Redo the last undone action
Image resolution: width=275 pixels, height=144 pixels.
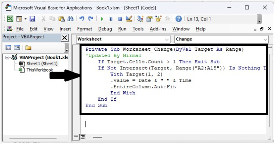[x=91, y=19]
